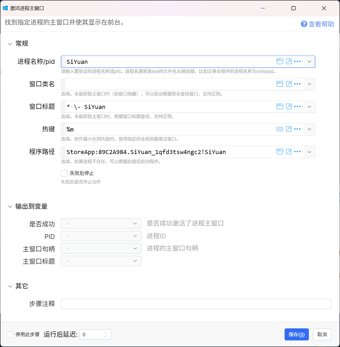Expand dropdown arrow of 进程名称/pid field
The width and height of the screenshot is (340, 347).
click(x=309, y=62)
